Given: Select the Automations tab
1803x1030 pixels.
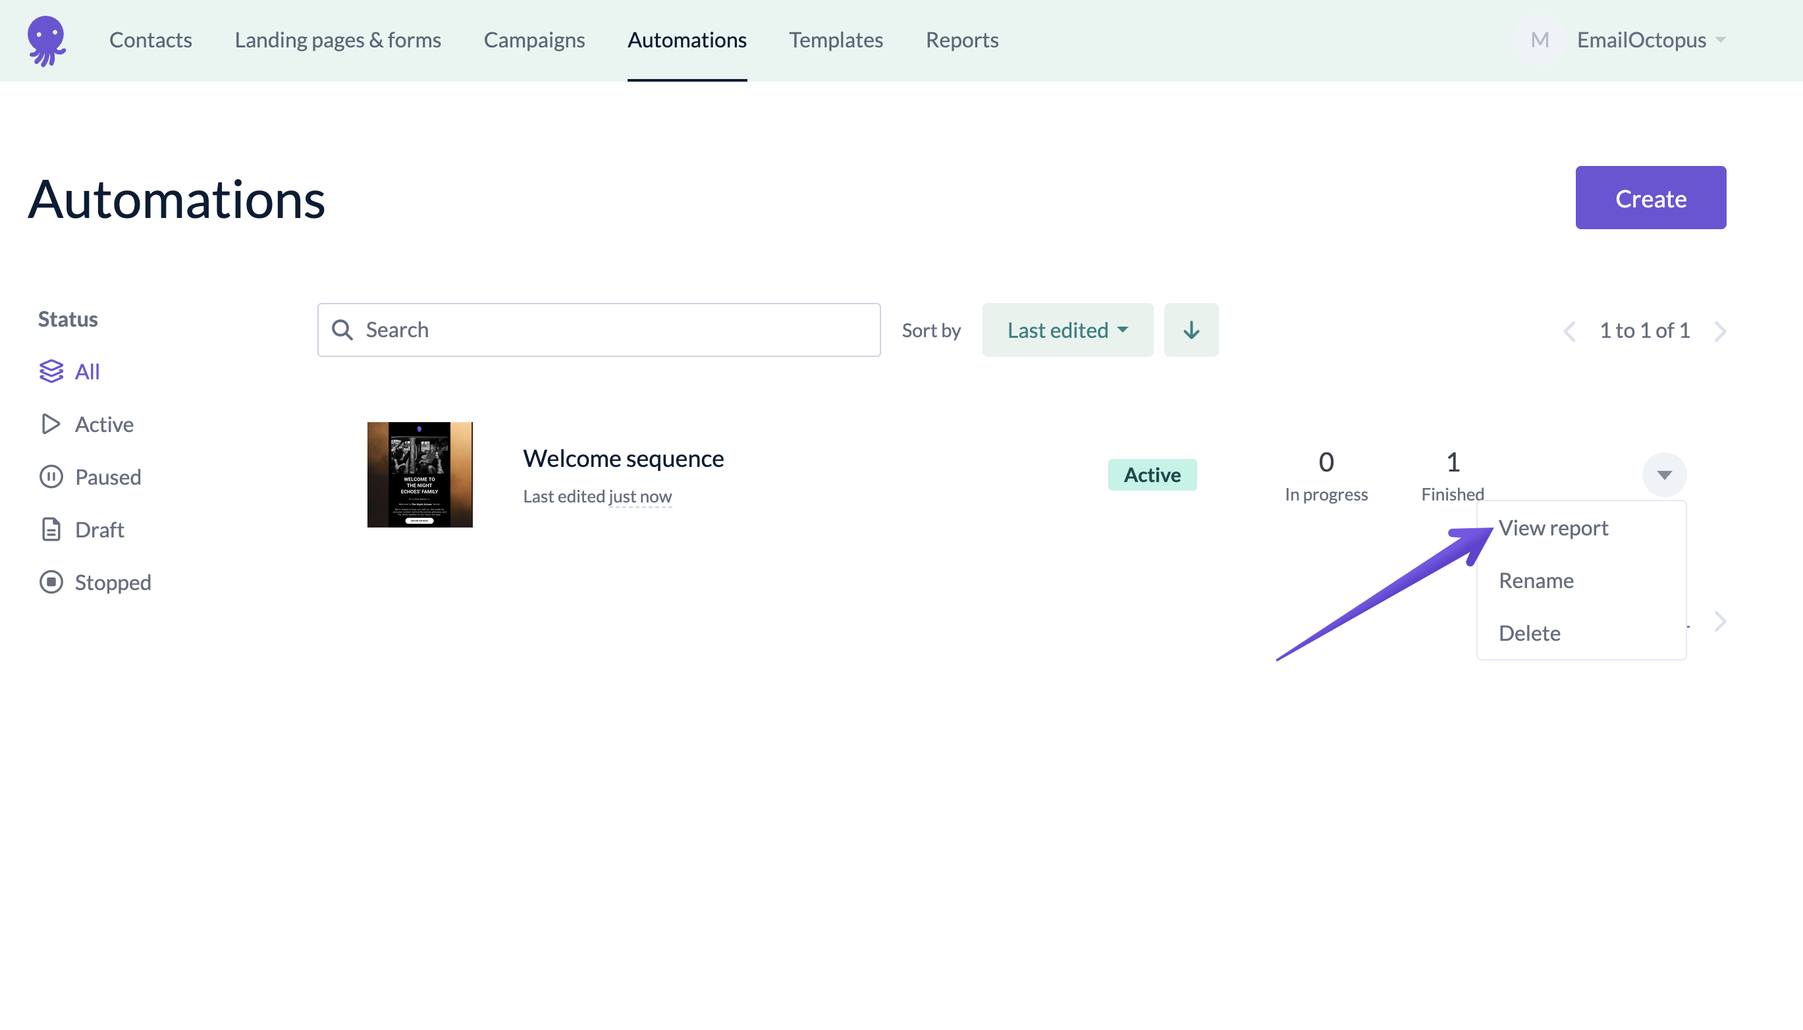Looking at the screenshot, I should (687, 40).
